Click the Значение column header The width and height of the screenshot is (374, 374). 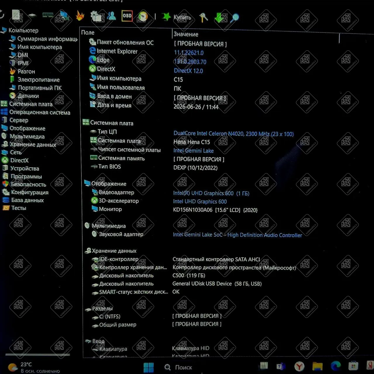click(x=186, y=34)
